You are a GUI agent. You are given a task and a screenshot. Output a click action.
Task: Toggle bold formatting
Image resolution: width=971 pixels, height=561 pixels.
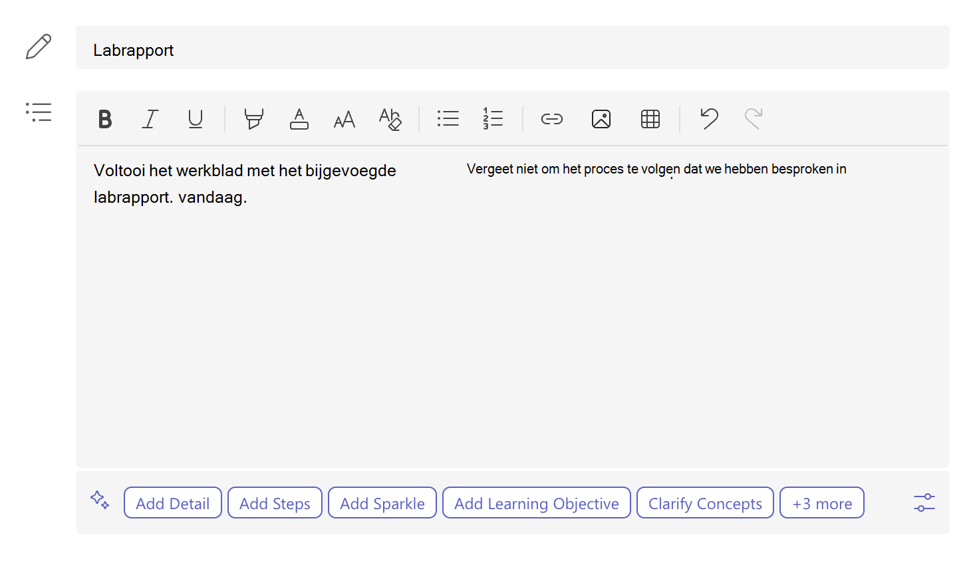pyautogui.click(x=105, y=119)
